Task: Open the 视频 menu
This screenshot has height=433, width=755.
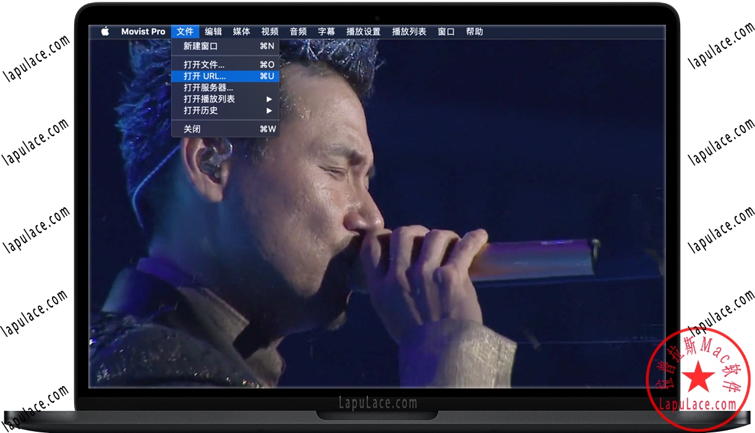Action: click(270, 32)
